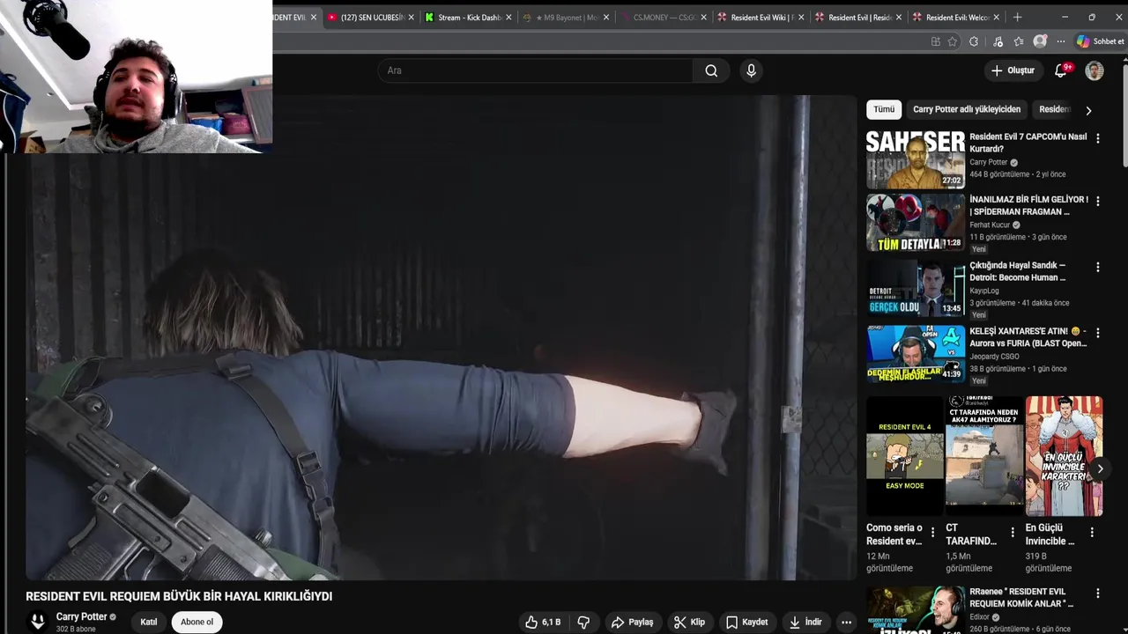Screen dimensions: 1128x634
Task: Open En Güçlü Invincible Karakteri short
Action: (1064, 455)
